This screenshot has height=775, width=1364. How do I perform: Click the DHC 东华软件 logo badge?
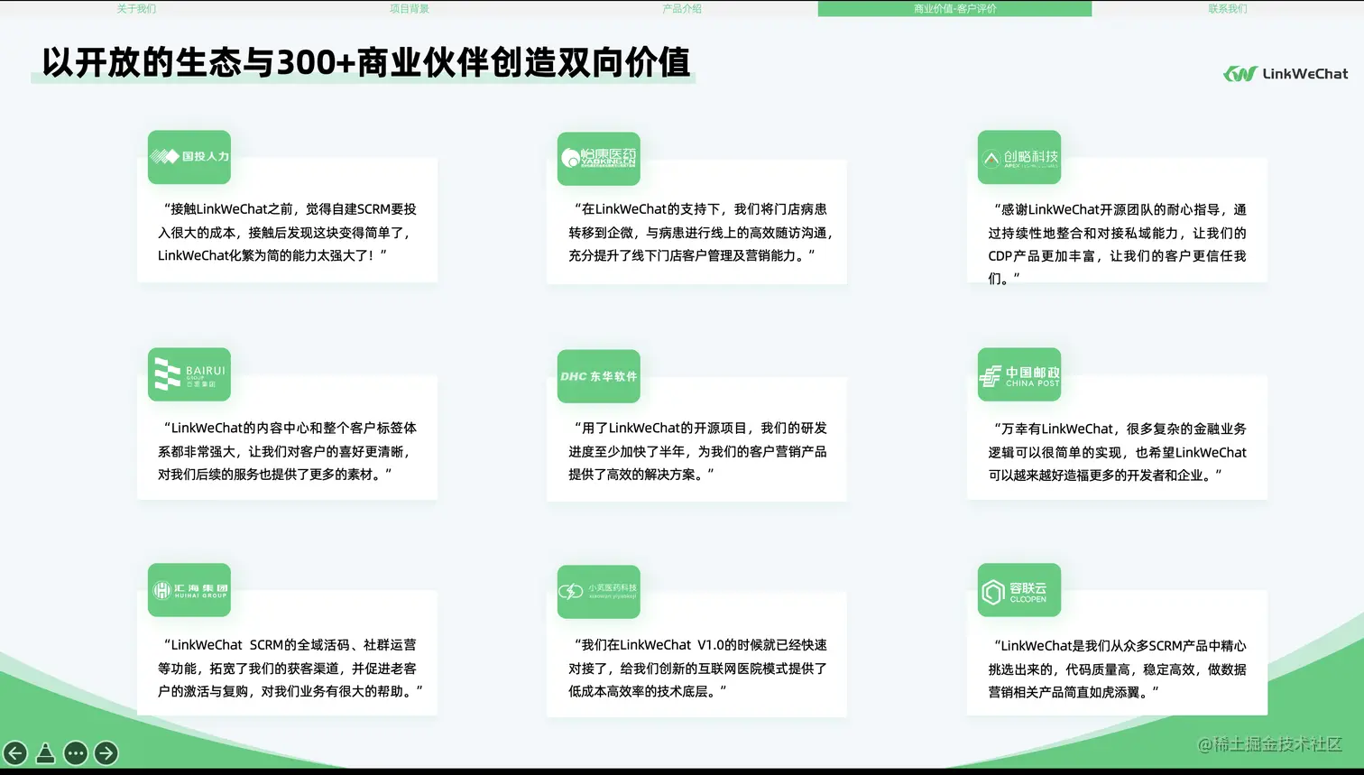[599, 376]
